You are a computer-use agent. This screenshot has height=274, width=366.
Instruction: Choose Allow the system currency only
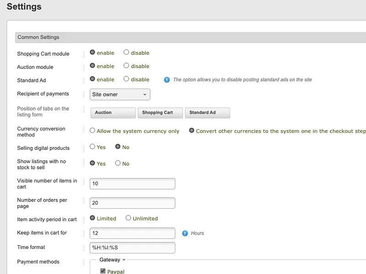[x=92, y=131]
